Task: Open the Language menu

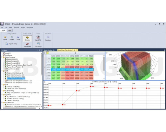Action: click(30, 27)
